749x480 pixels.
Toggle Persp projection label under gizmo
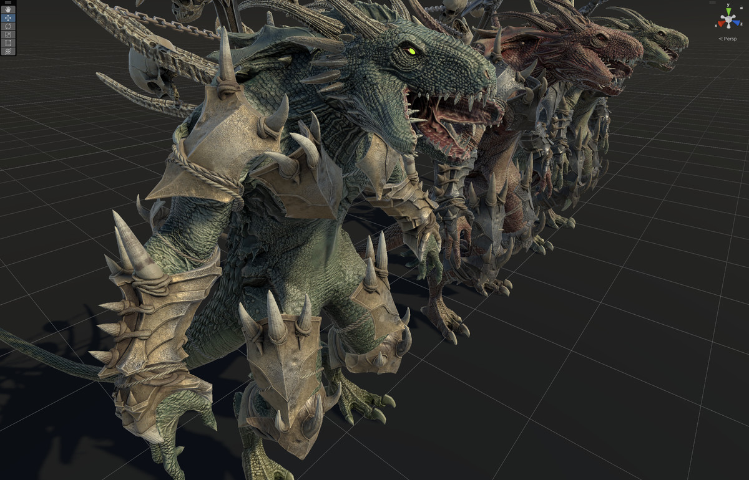click(729, 39)
